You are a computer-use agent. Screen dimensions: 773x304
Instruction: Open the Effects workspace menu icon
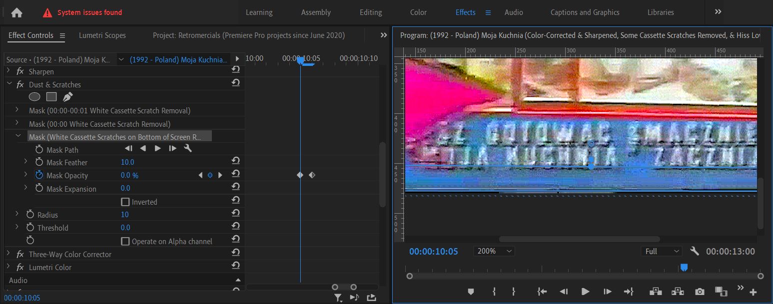click(488, 12)
